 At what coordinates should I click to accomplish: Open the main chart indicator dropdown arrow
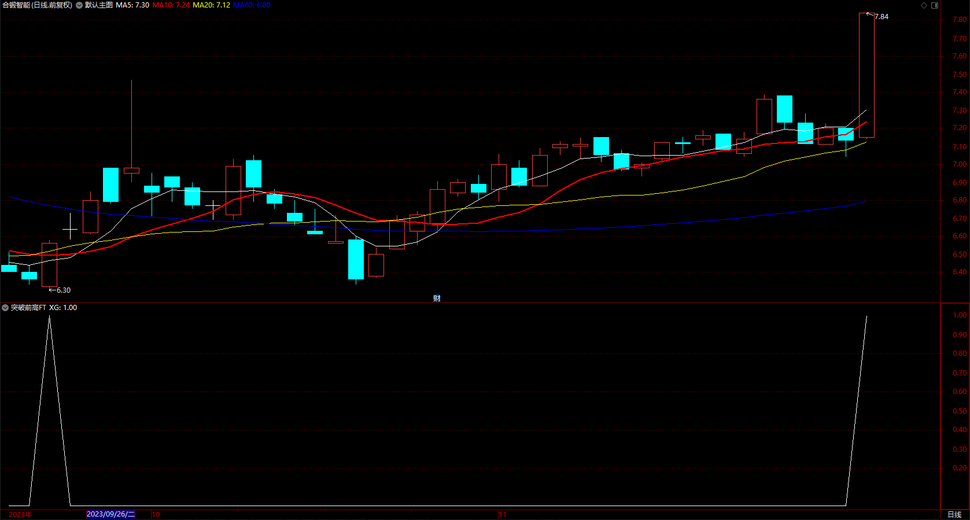[x=79, y=5]
